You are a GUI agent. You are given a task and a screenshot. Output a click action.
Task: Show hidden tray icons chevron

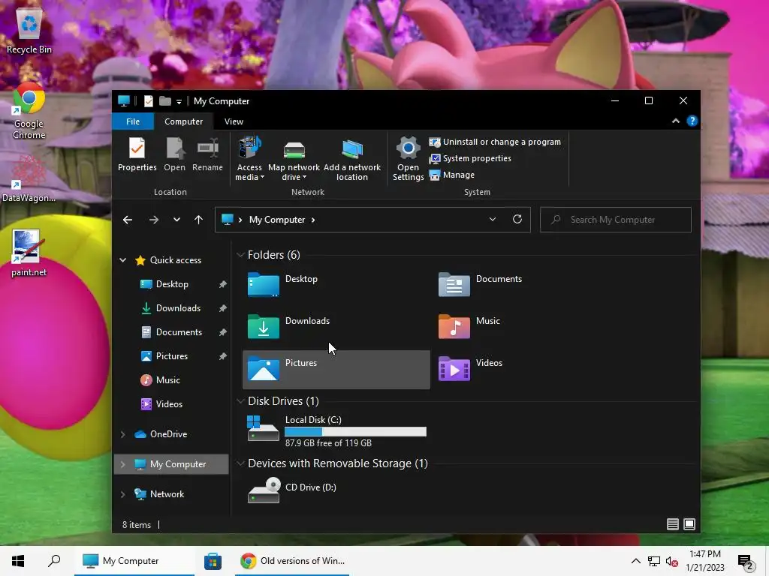pyautogui.click(x=635, y=561)
